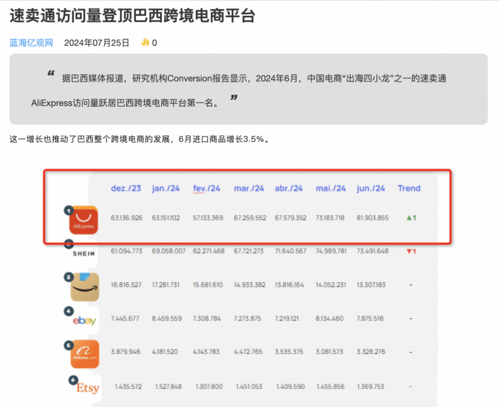Select the SHEIN logo
The image size is (499, 407).
click(x=84, y=254)
